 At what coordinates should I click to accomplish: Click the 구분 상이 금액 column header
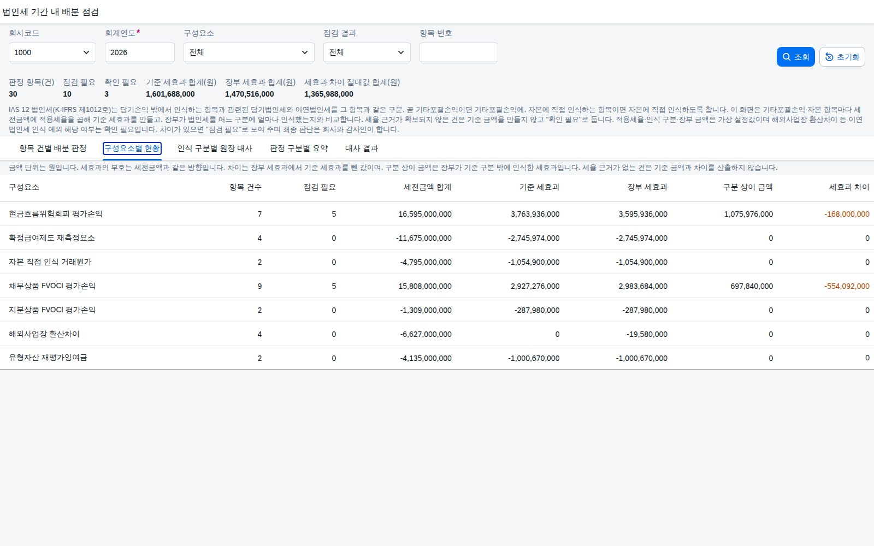pos(748,187)
